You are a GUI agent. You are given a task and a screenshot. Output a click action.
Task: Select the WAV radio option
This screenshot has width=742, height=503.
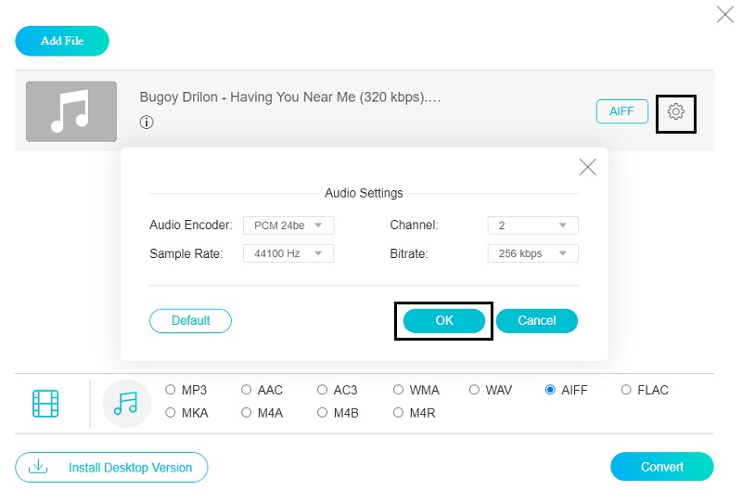(x=474, y=390)
